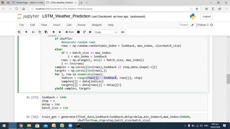Image resolution: width=230 pixels, height=129 pixels.
Task: Insert cell below with the plus icon
Action: point(26,32)
